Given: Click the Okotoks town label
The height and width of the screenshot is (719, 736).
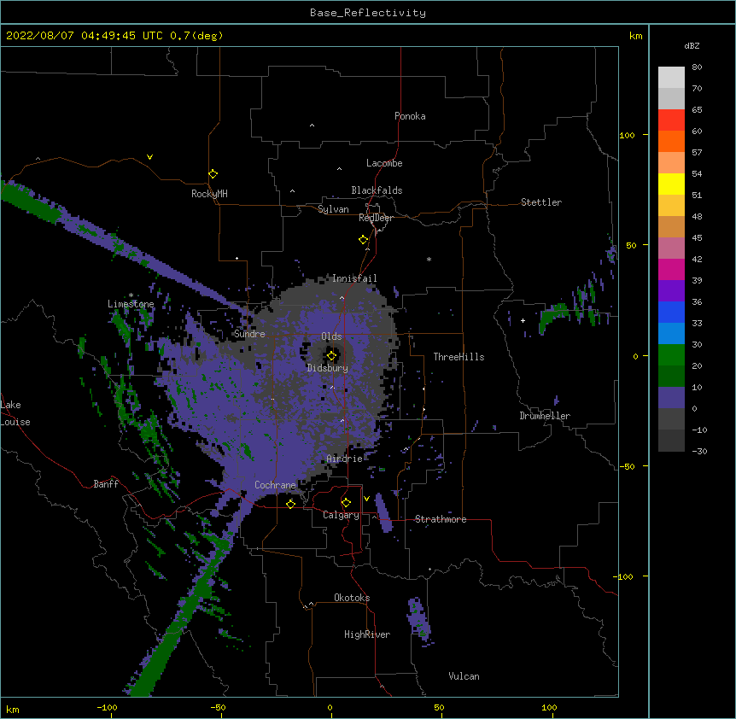Looking at the screenshot, I should (352, 598).
